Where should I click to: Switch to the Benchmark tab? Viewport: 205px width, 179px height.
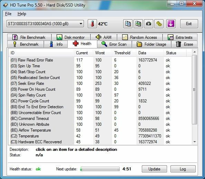26,44
